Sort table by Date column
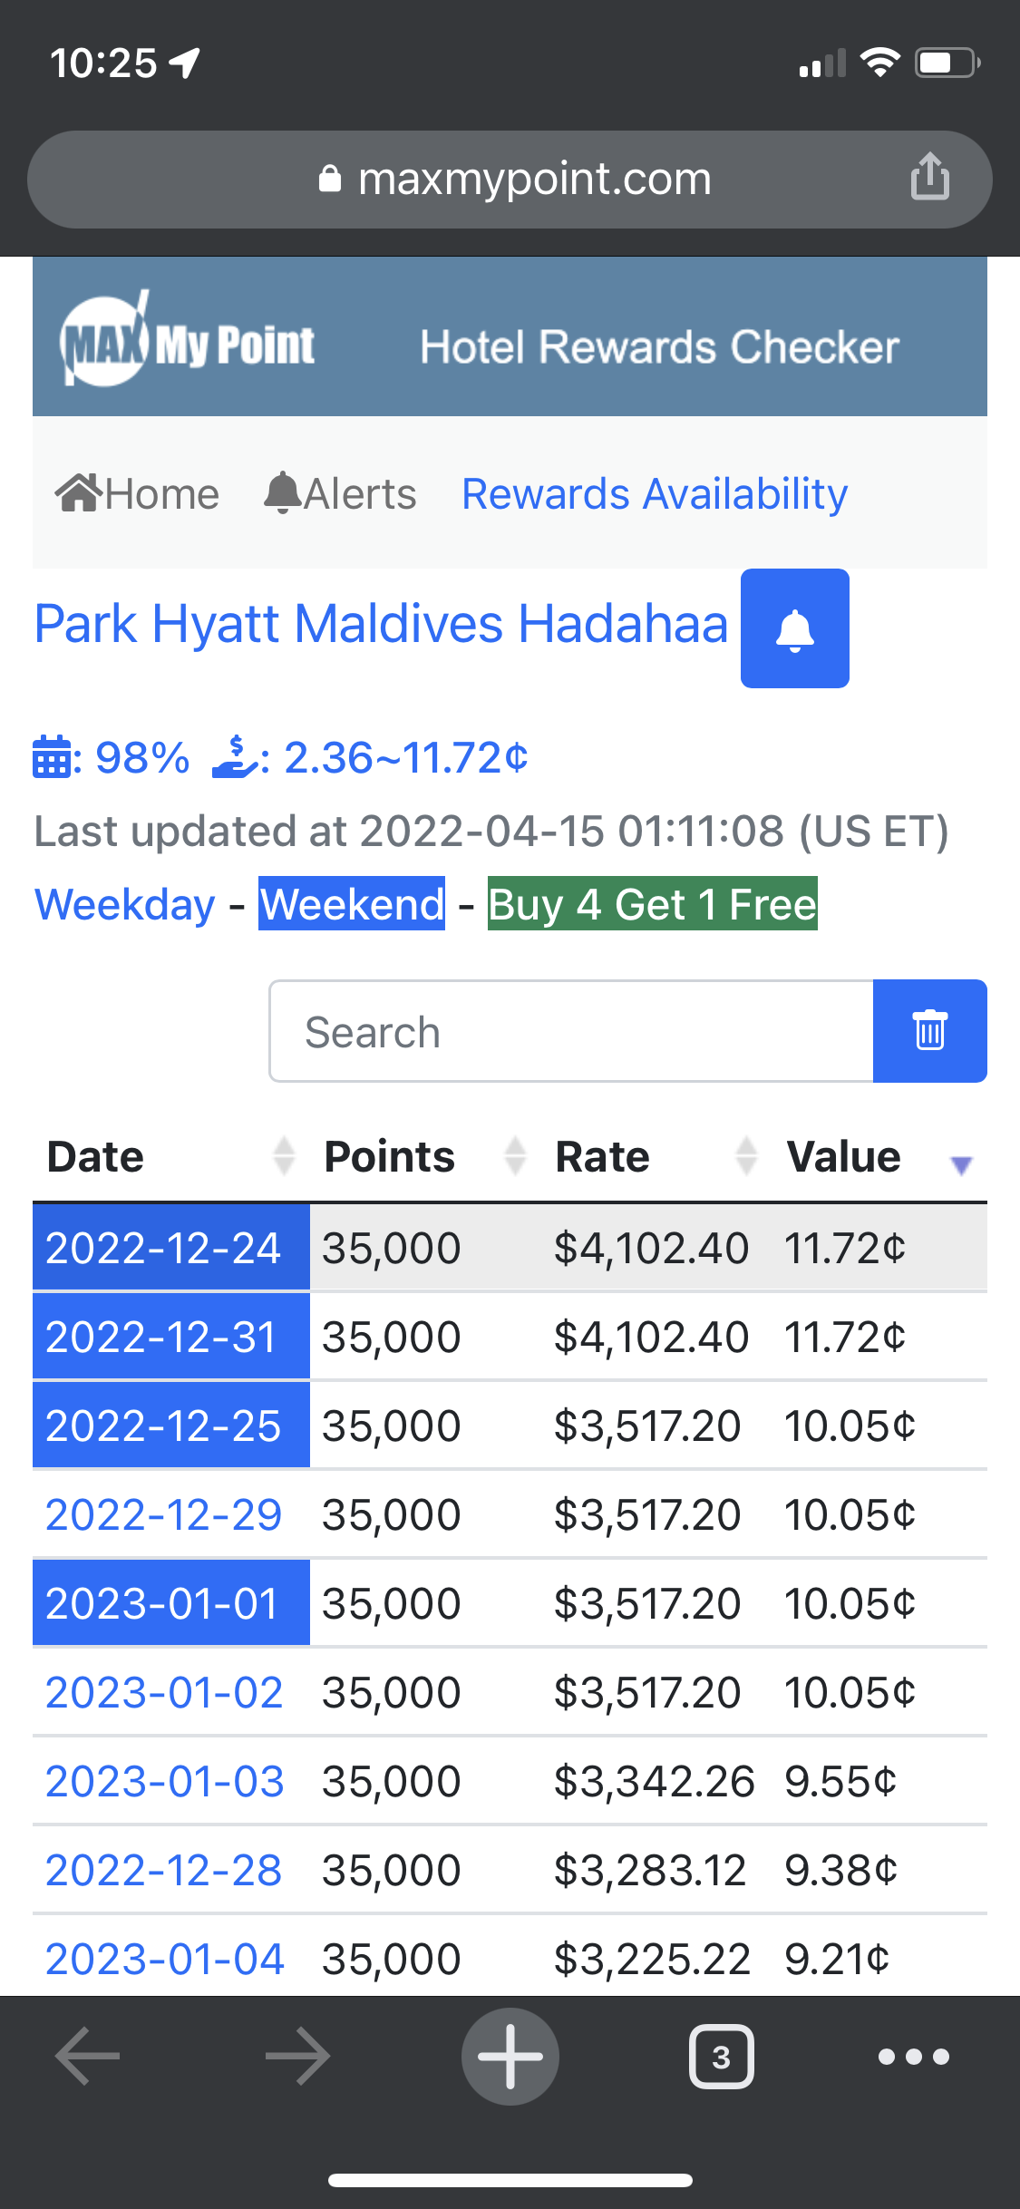Screen dimensions: 1020x2209 [95, 1157]
